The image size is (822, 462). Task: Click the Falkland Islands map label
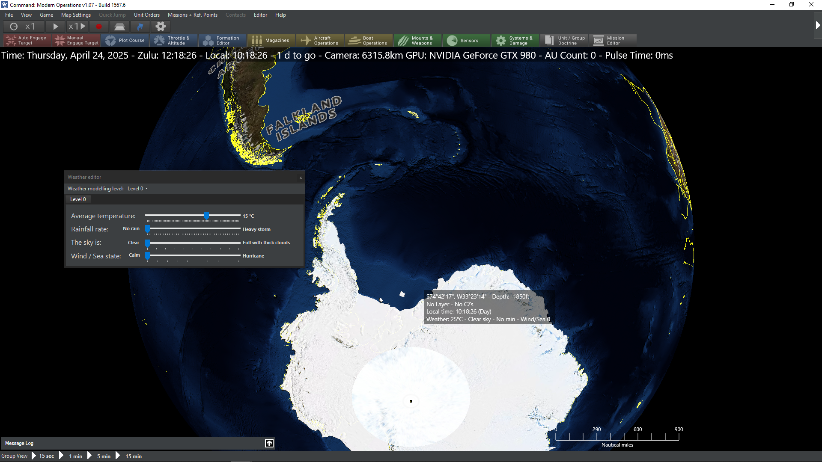[304, 118]
